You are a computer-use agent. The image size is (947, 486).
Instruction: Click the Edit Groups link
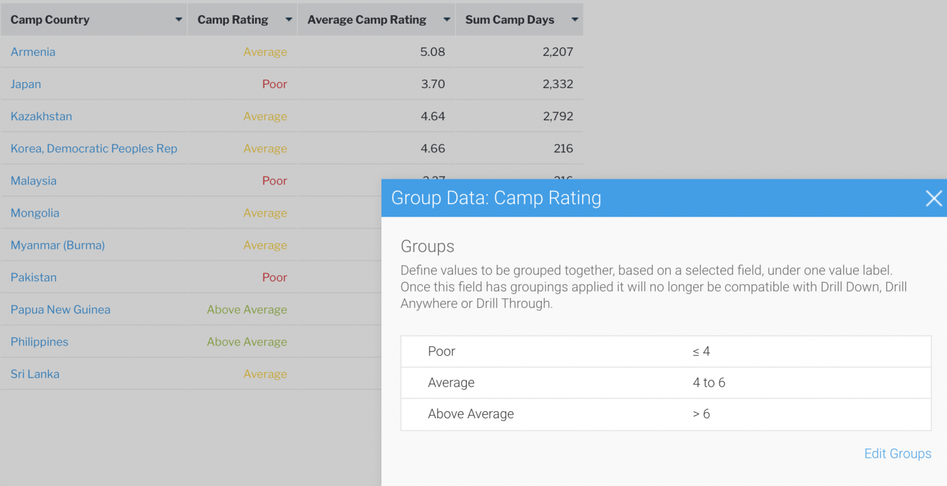click(x=897, y=453)
